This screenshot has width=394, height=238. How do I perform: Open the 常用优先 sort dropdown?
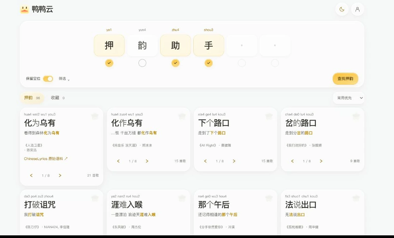pos(349,98)
